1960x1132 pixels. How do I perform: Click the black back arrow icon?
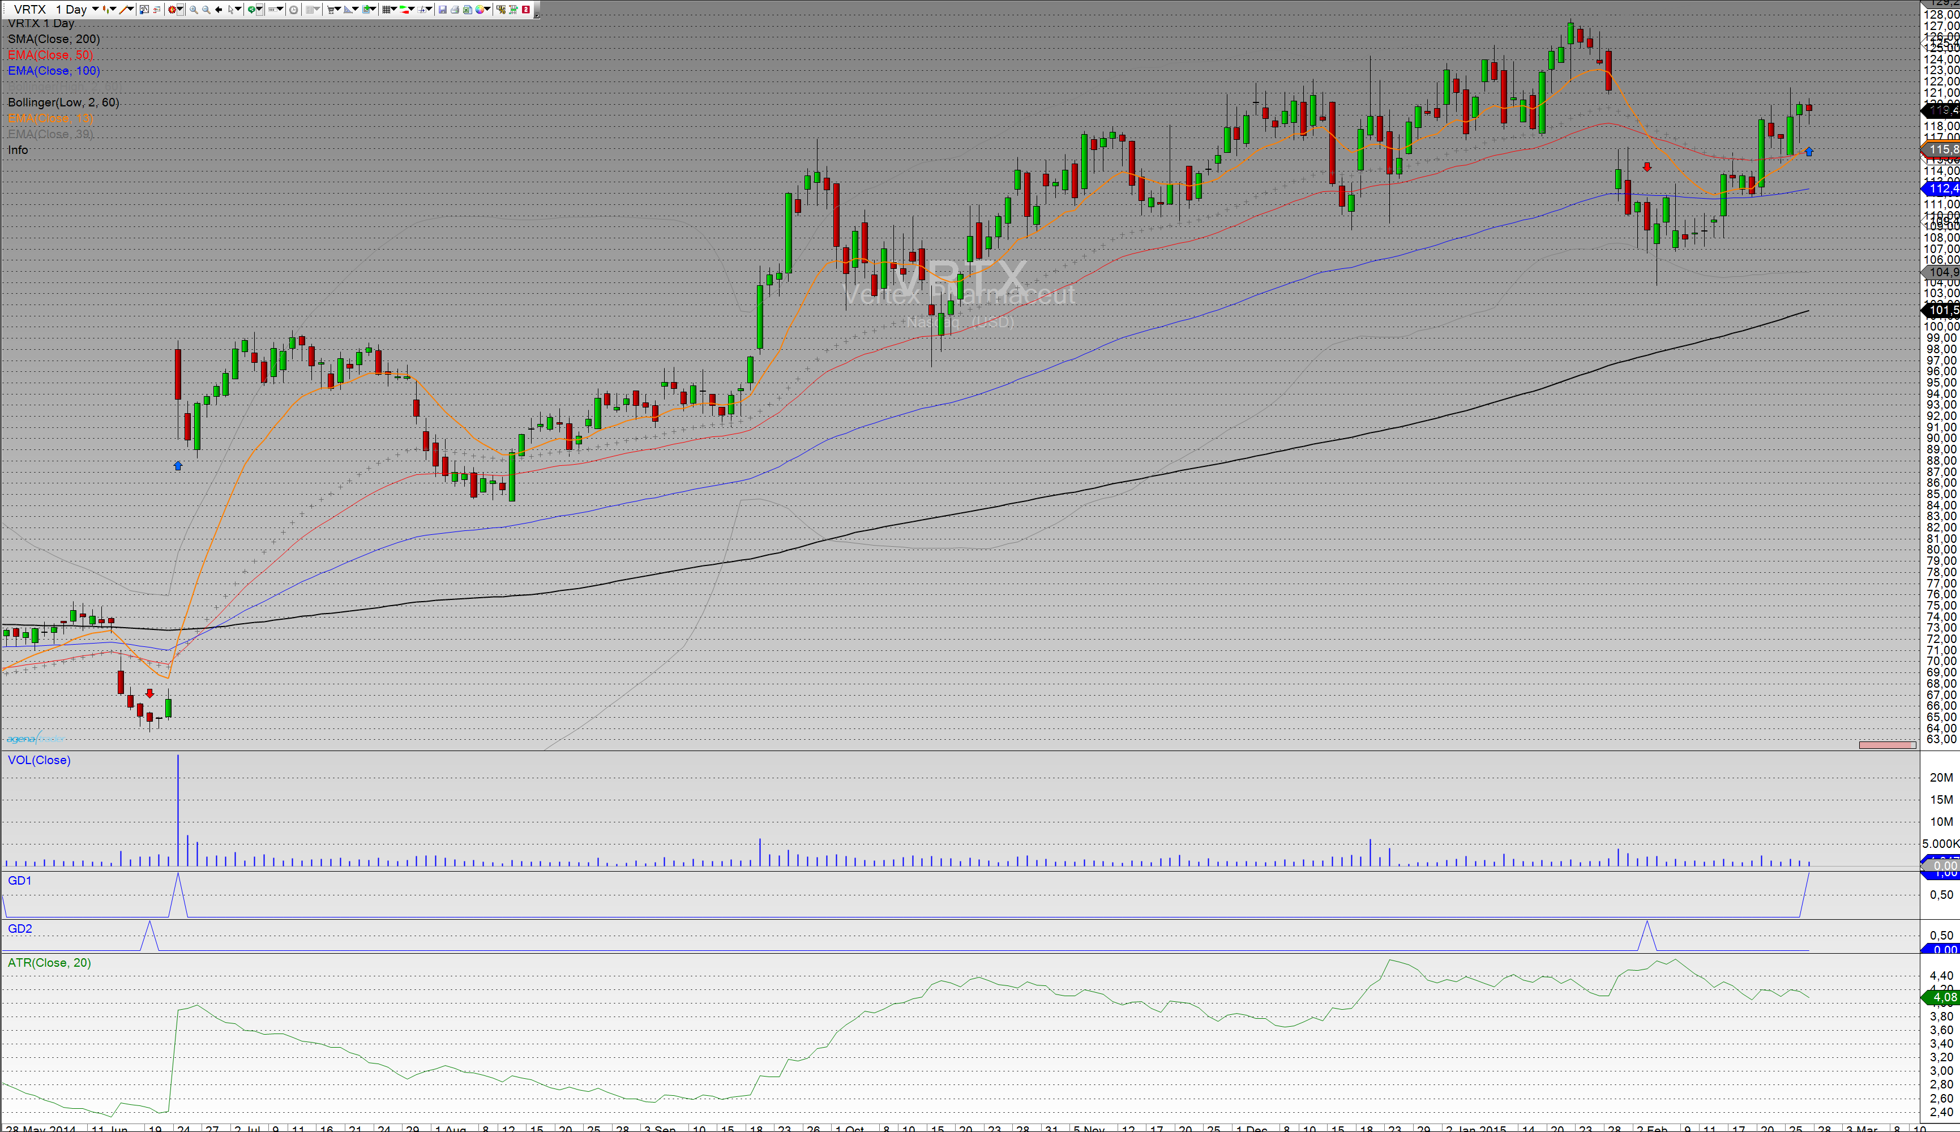[x=219, y=9]
